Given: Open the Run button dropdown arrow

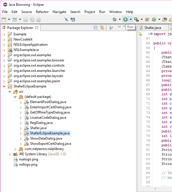Looking at the screenshot, I should [131, 19].
